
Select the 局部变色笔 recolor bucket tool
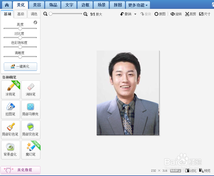coord(31,130)
